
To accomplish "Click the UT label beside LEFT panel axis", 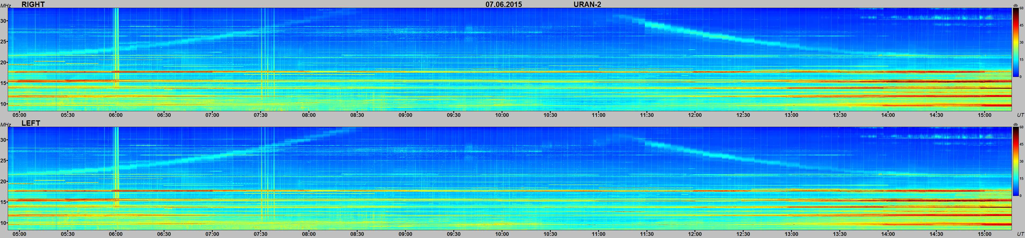I will (1020, 234).
